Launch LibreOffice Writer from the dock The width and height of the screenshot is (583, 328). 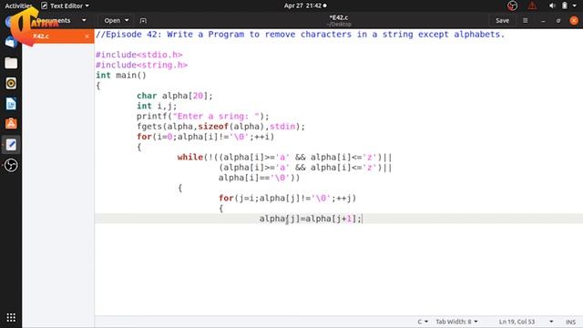click(11, 104)
